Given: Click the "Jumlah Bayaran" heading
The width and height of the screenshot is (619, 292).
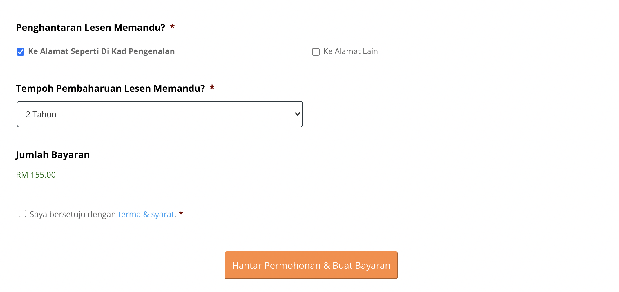Looking at the screenshot, I should (53, 155).
